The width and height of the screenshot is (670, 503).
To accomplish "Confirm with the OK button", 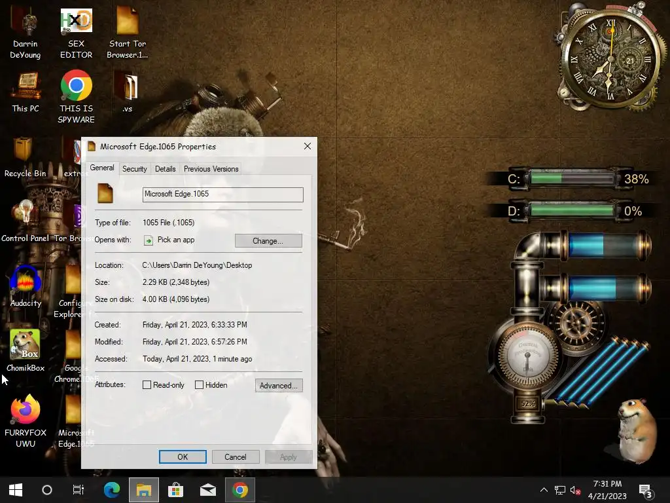I will click(183, 456).
